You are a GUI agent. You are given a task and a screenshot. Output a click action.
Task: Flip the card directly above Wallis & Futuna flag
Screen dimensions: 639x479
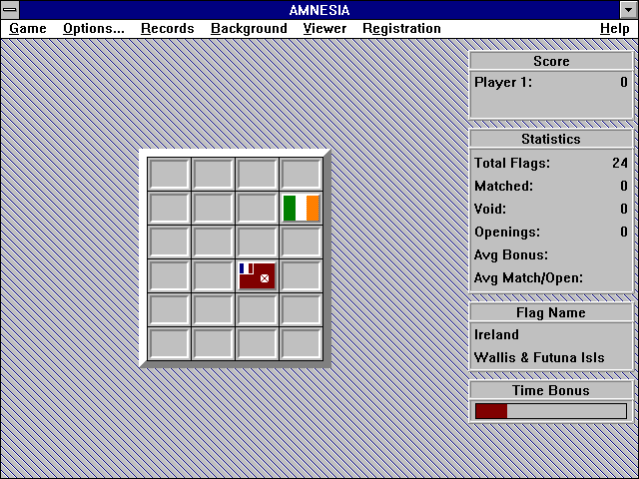258,241
